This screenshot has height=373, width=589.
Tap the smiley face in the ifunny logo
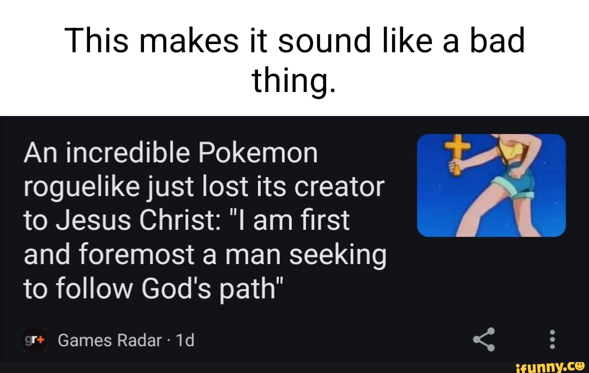[580, 365]
